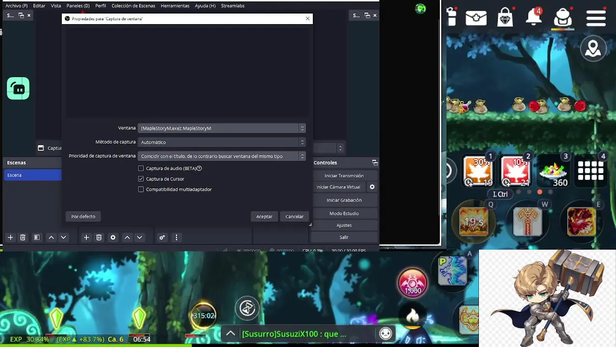Click Iniciar Transmisión button

point(344,176)
